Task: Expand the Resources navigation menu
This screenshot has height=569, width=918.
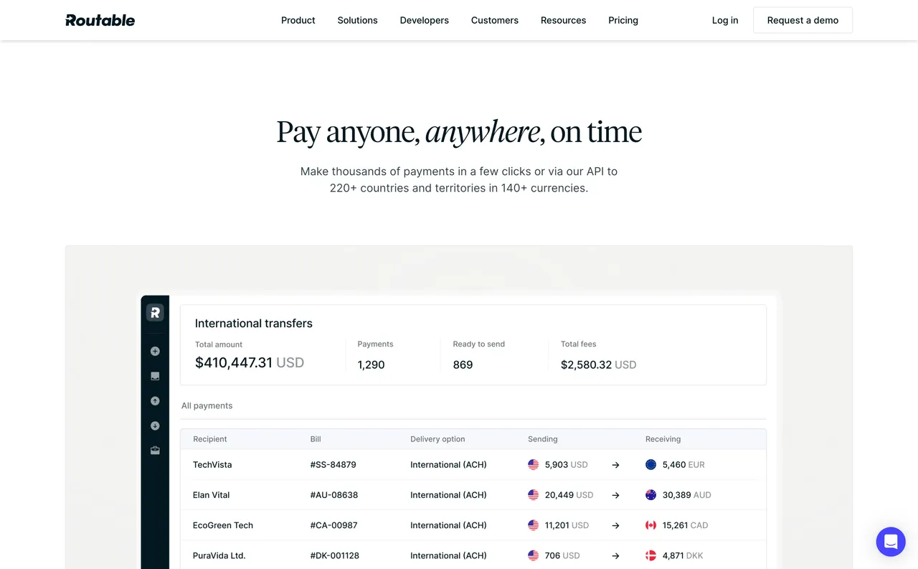Action: 563,20
